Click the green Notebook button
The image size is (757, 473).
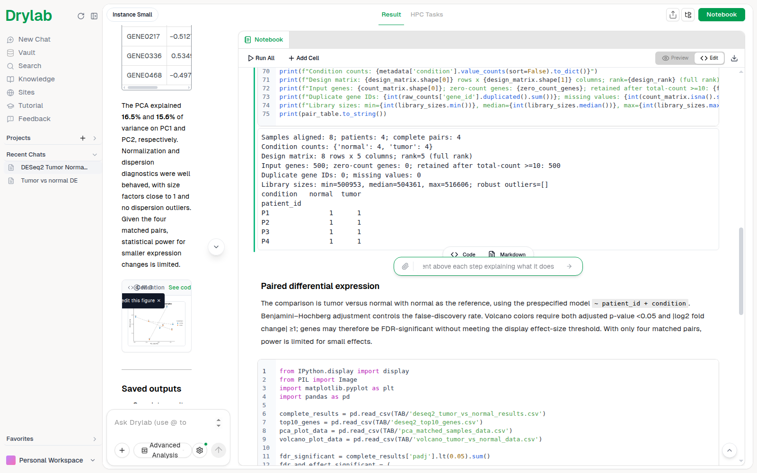pos(722,15)
